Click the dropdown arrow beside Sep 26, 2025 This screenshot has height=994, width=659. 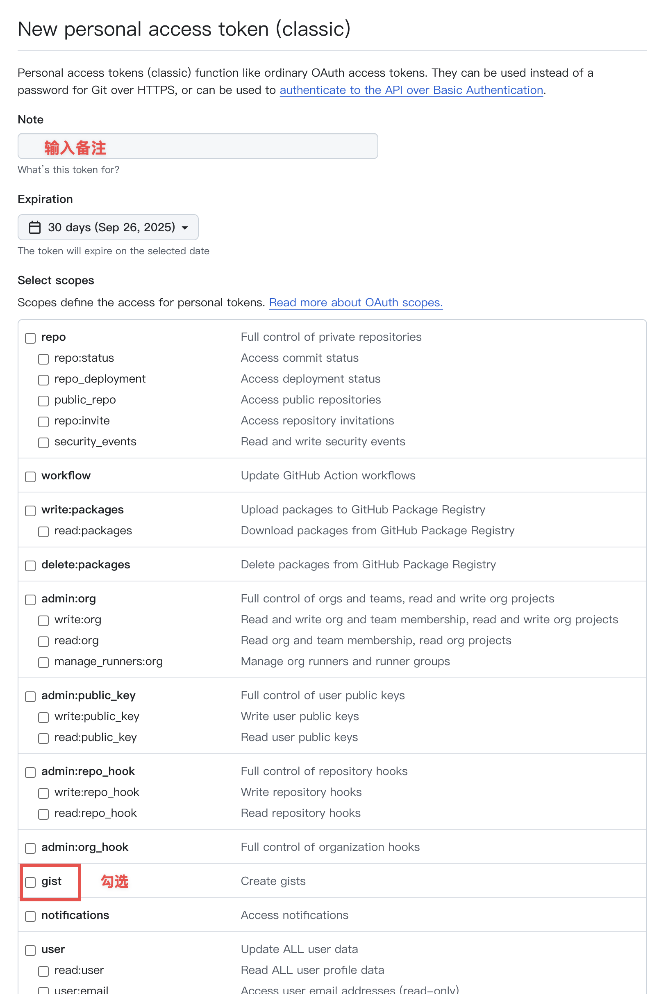pyautogui.click(x=185, y=228)
